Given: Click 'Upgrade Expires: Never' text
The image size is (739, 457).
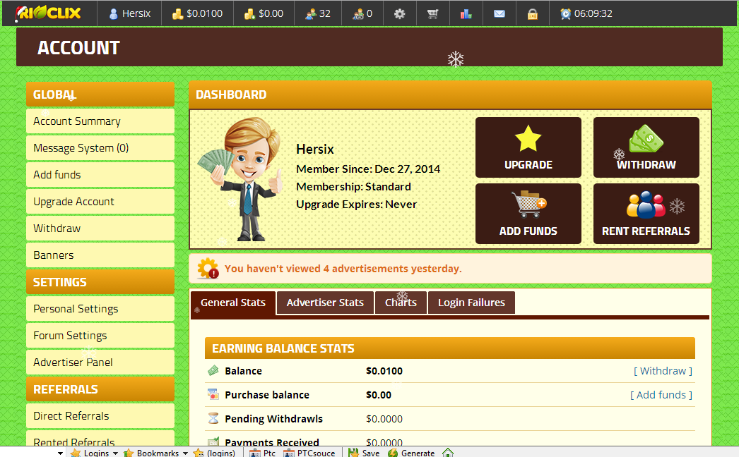Looking at the screenshot, I should (356, 205).
